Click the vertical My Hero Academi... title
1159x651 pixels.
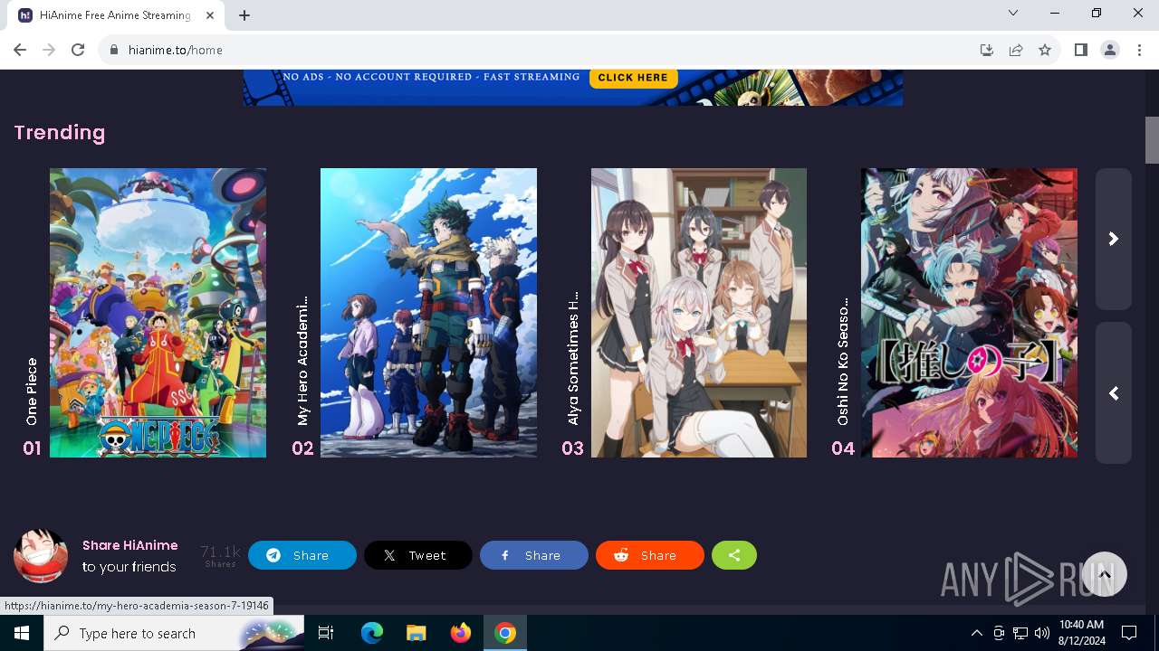click(302, 360)
